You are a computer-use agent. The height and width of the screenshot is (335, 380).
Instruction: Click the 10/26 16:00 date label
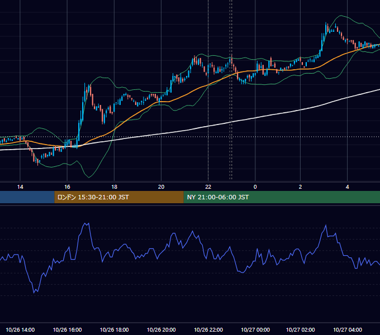67,329
